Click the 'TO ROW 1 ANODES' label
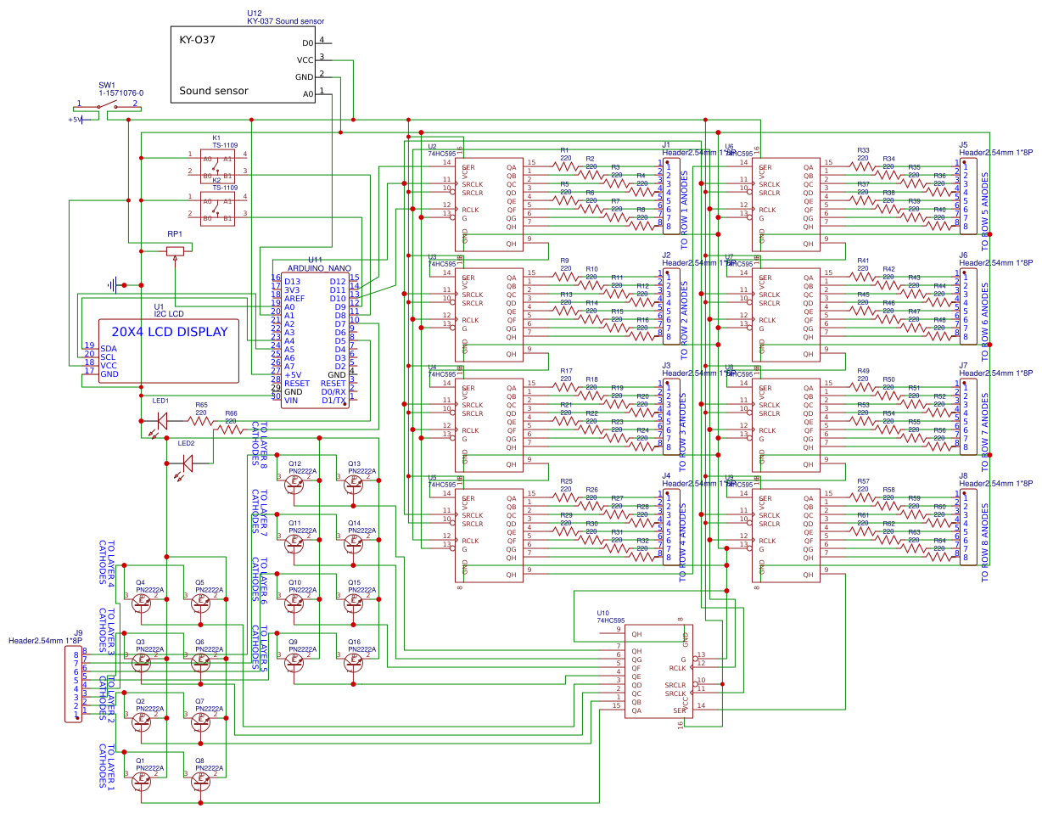The image size is (1042, 814). point(684,210)
